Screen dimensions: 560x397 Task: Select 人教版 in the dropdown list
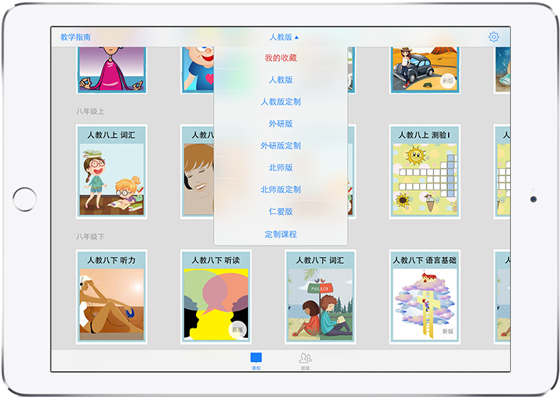click(x=281, y=79)
